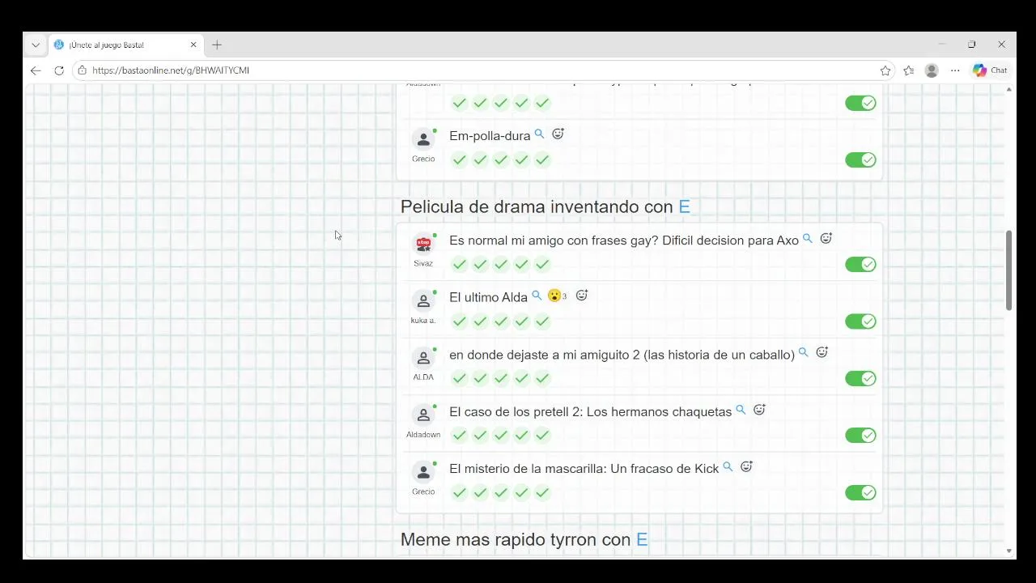Open browser profile icon

coord(932,70)
